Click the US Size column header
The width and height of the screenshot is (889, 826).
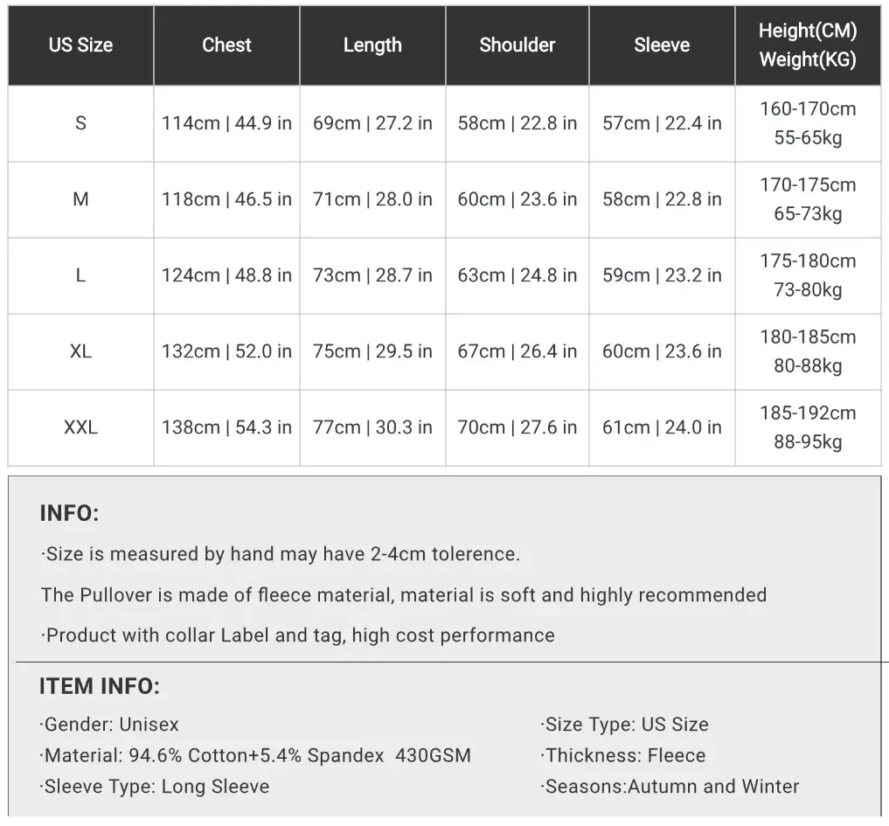pyautogui.click(x=80, y=45)
